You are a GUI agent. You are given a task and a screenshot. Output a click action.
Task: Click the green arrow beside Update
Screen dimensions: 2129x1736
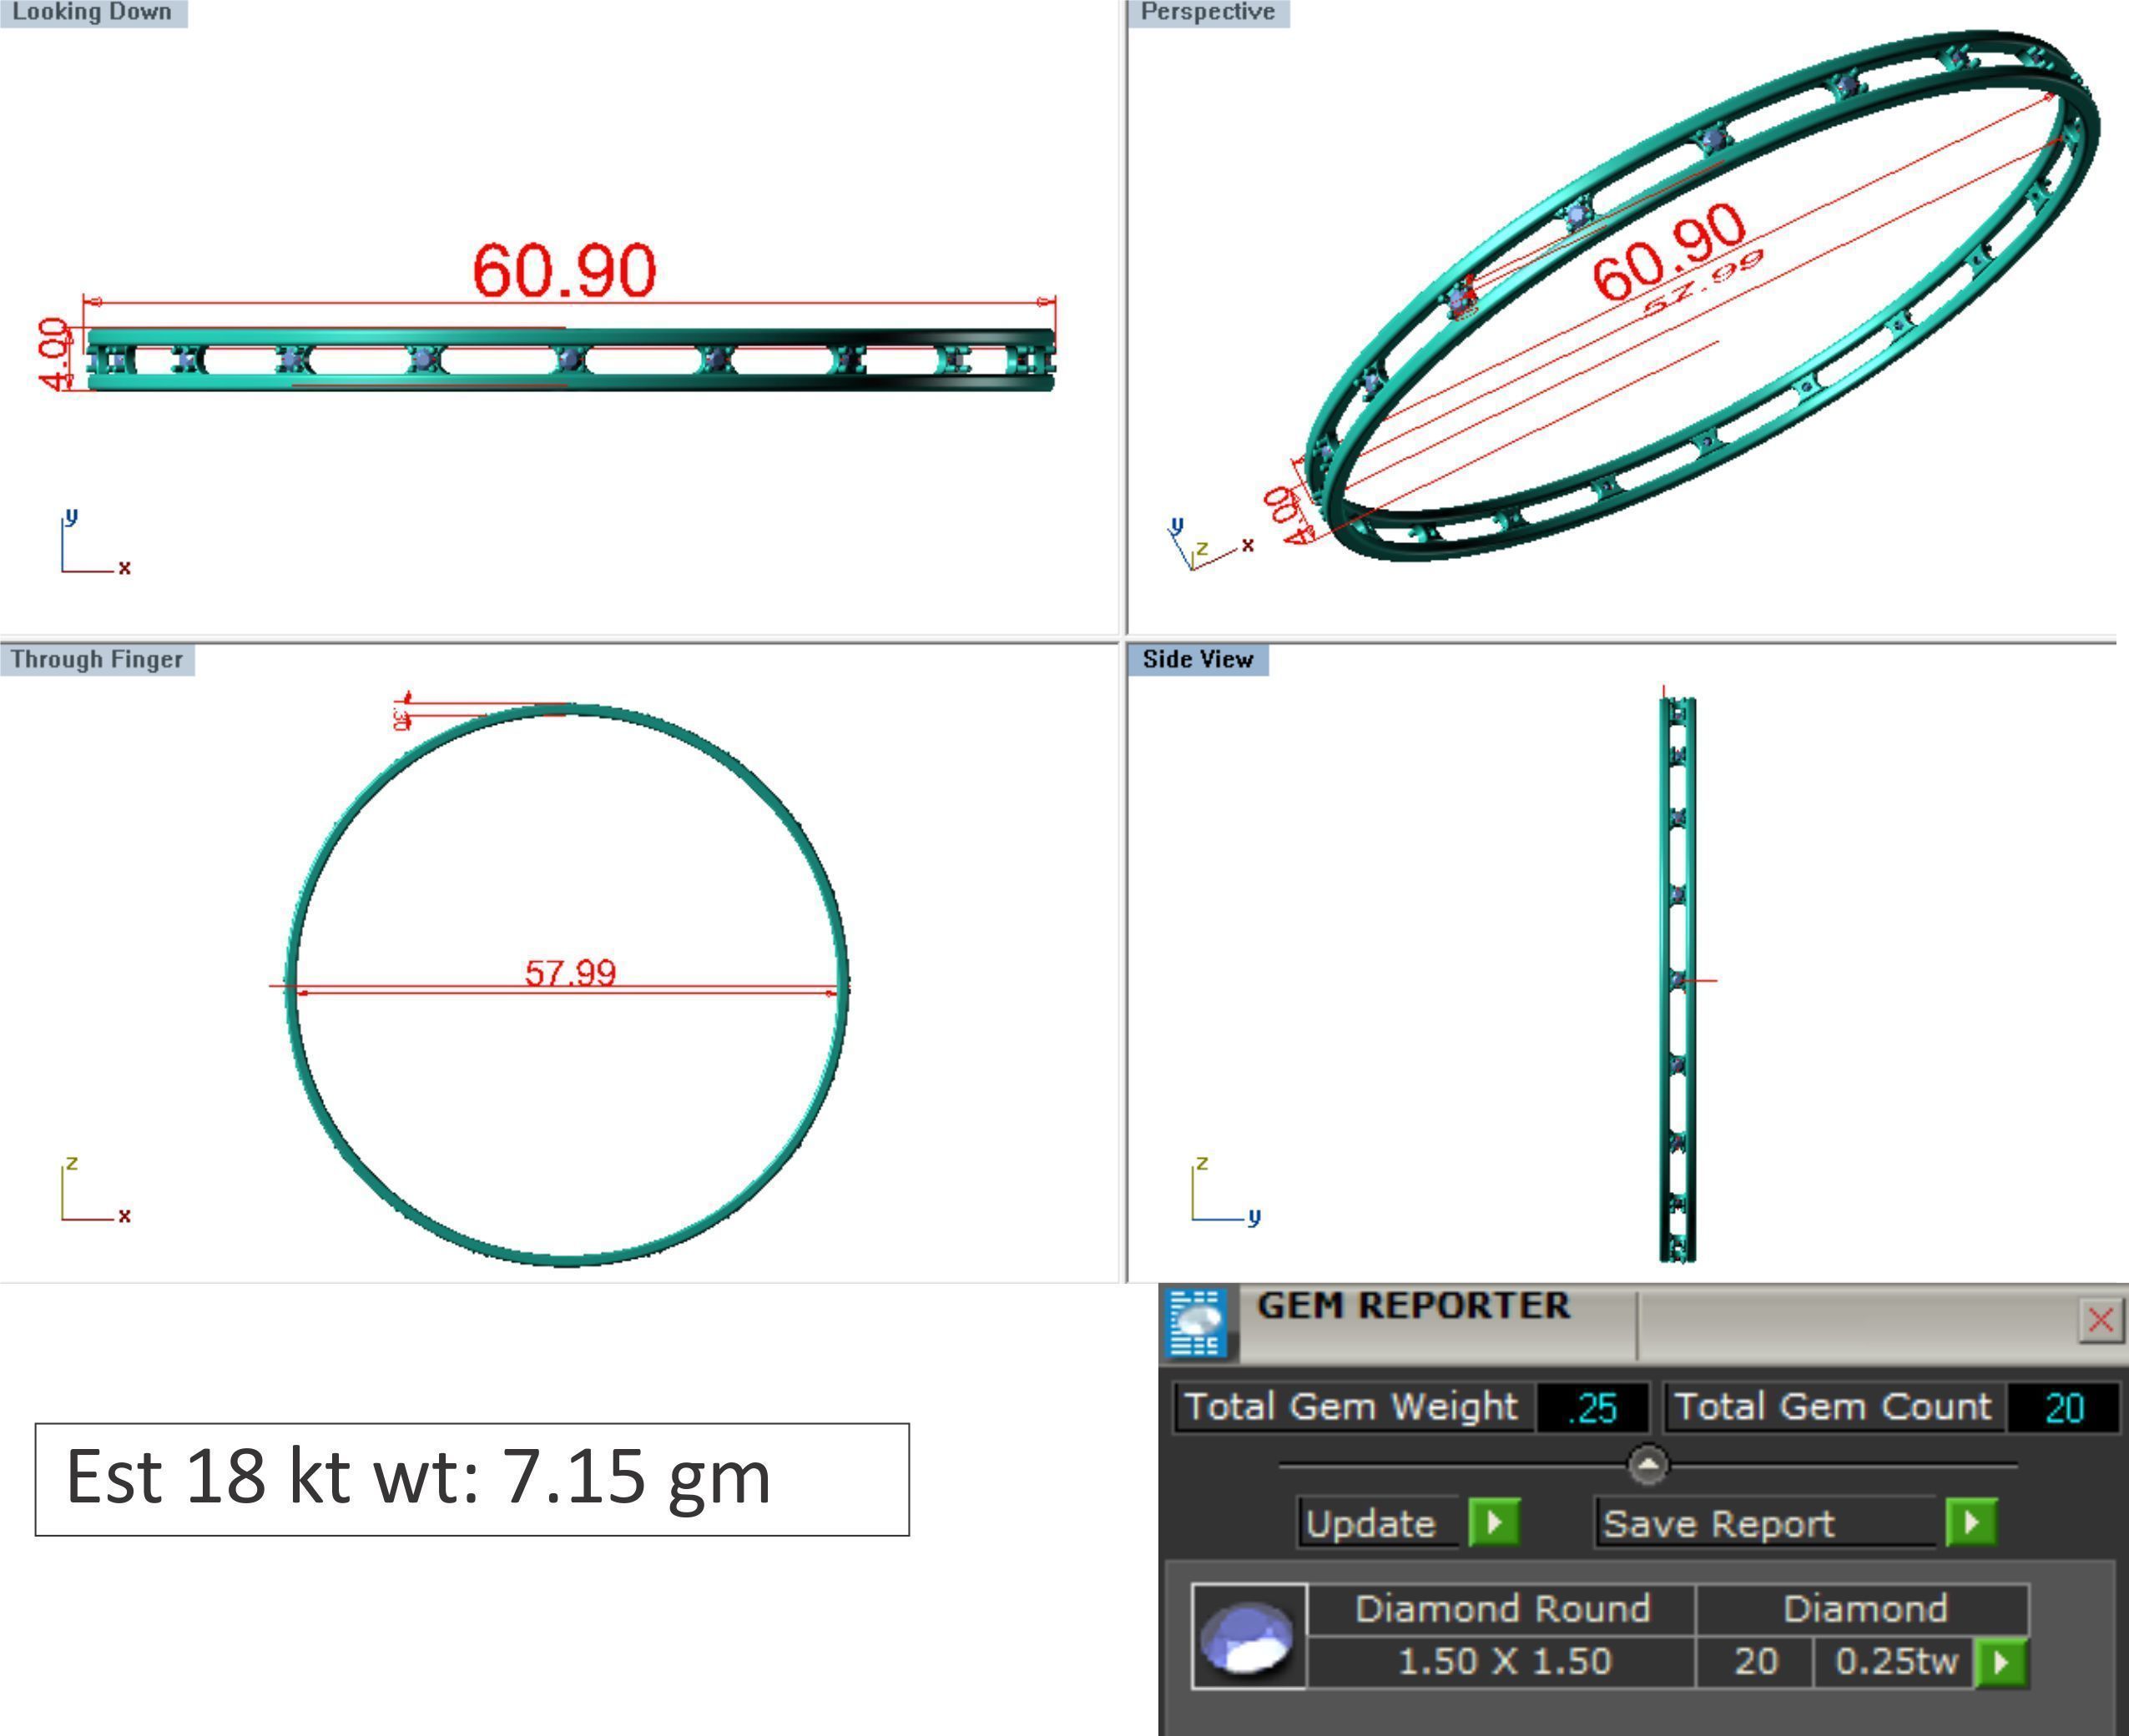coord(1494,1523)
